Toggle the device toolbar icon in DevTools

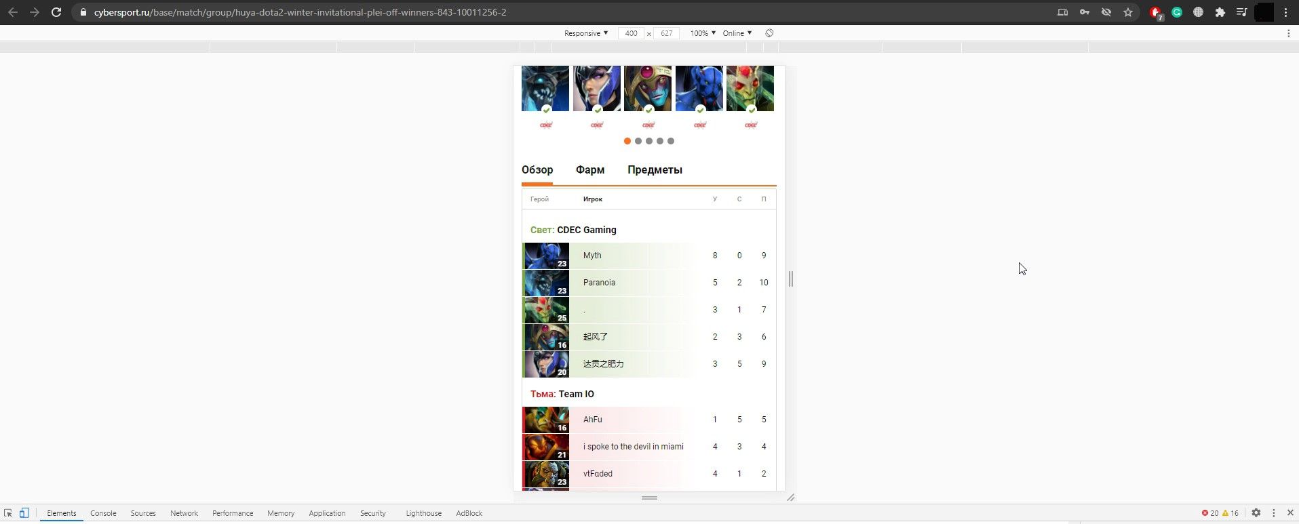tap(24, 513)
